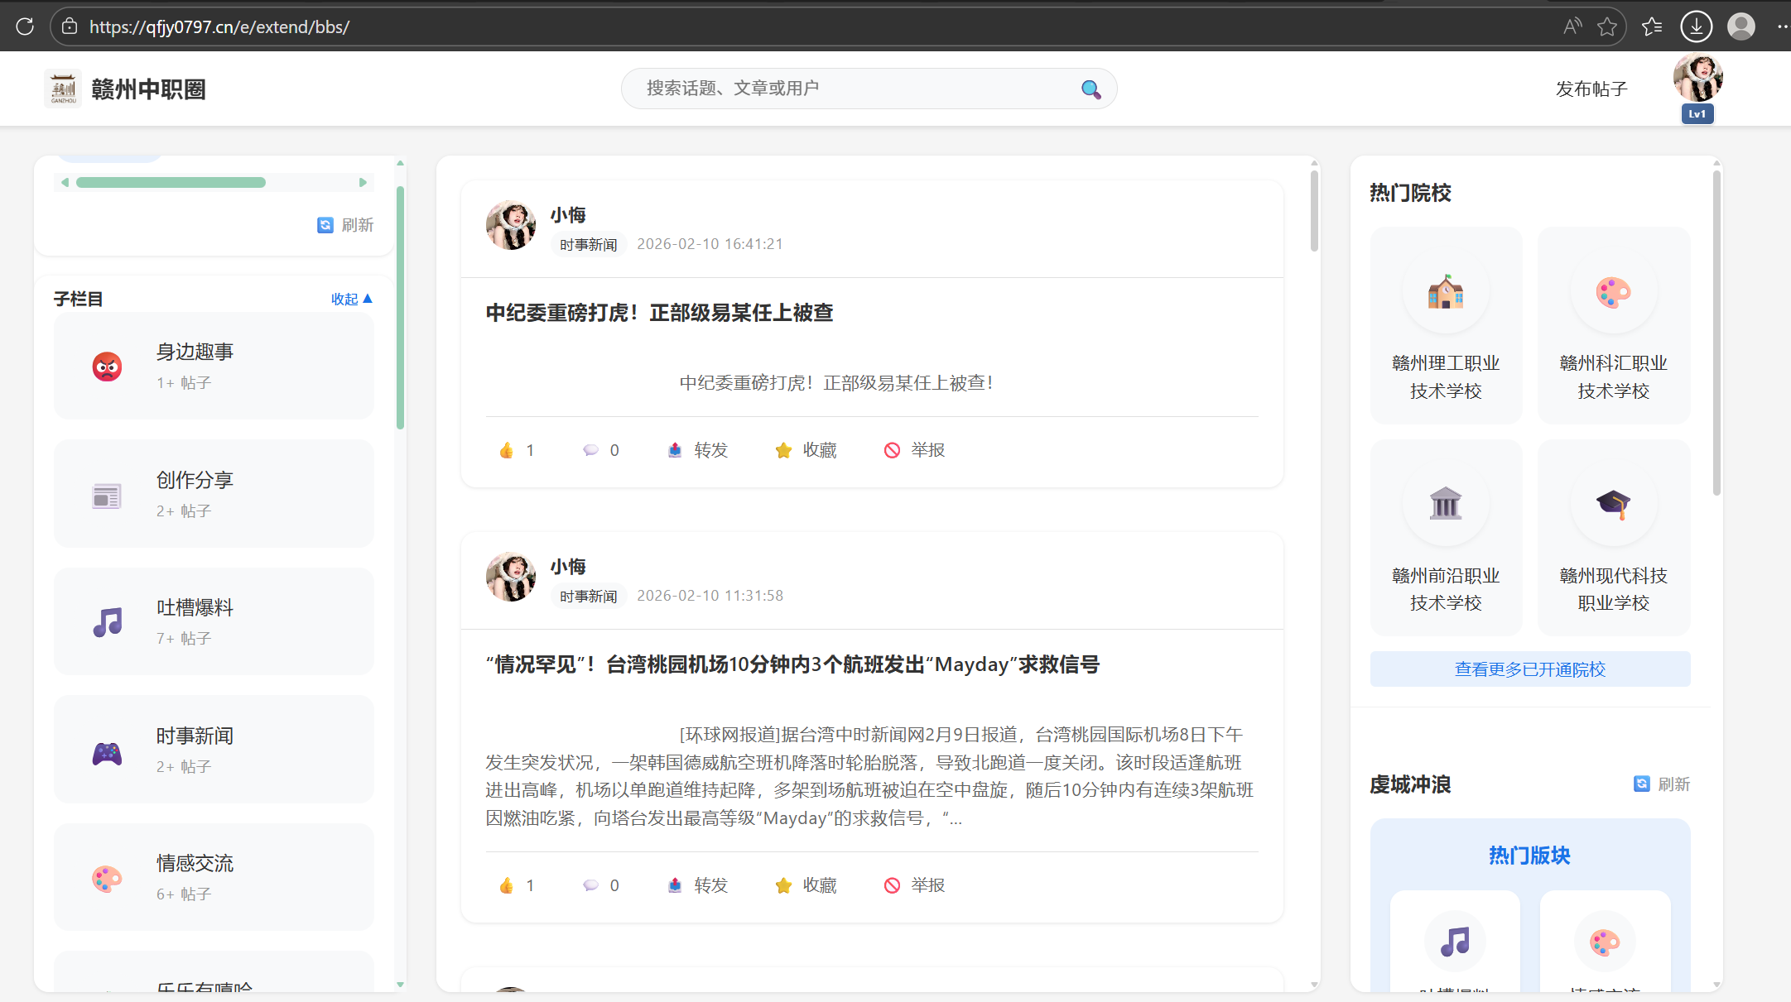Screen dimensions: 1791x1002
Task: Add page to browser favorites star
Action: [1607, 26]
